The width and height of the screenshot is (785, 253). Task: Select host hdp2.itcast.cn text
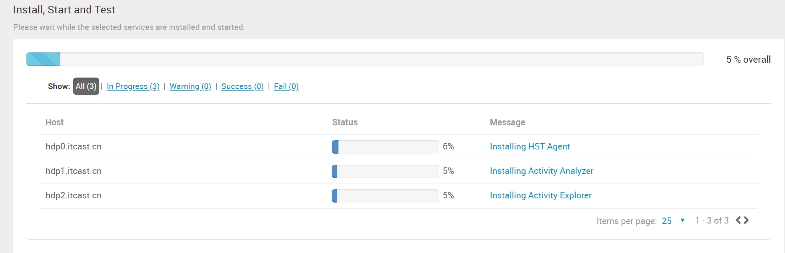click(x=73, y=195)
